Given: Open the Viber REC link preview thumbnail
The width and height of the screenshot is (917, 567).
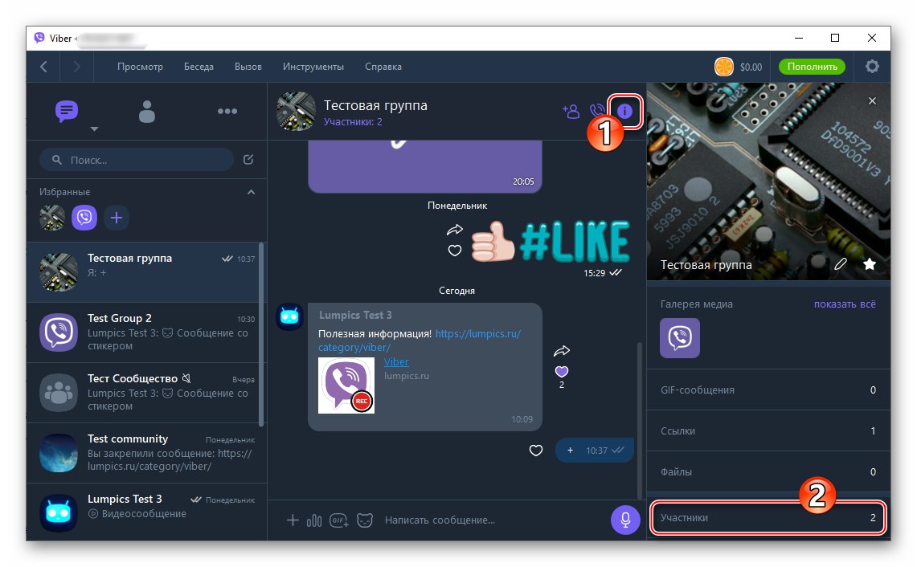Looking at the screenshot, I should point(346,385).
